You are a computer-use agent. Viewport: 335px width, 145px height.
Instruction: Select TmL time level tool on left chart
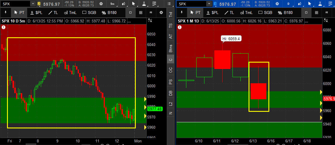[x=70, y=13]
